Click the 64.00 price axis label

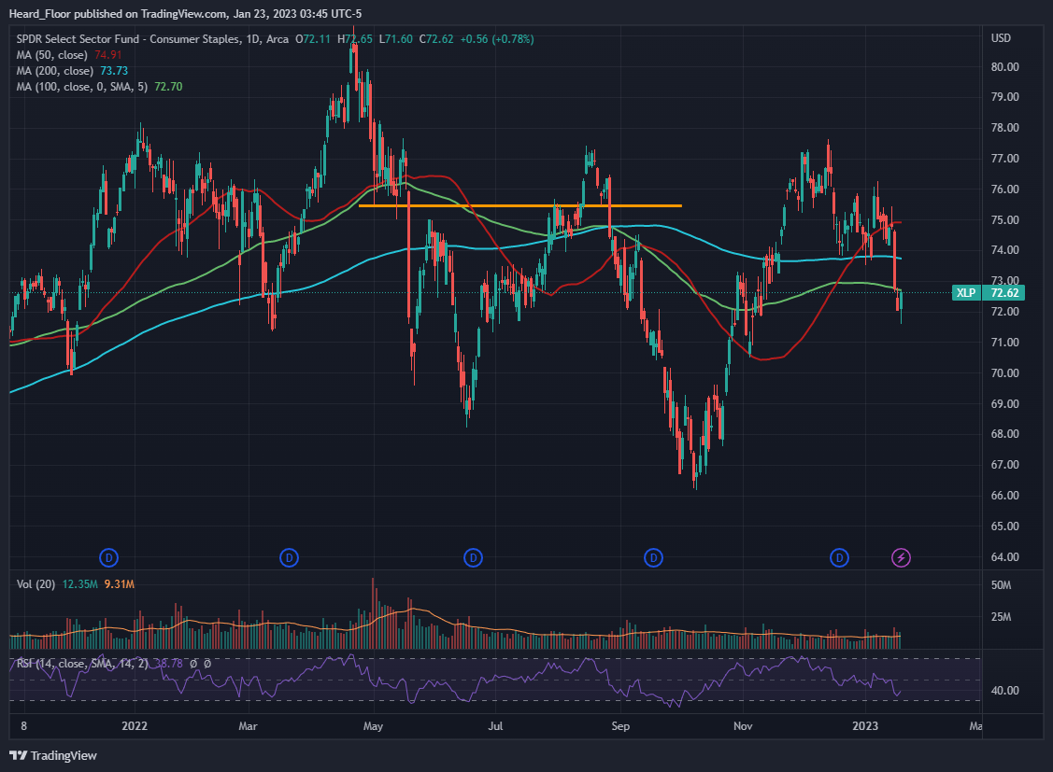point(1004,556)
